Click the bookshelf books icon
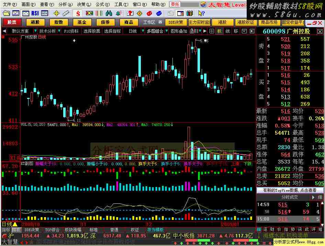 point(190,13)
